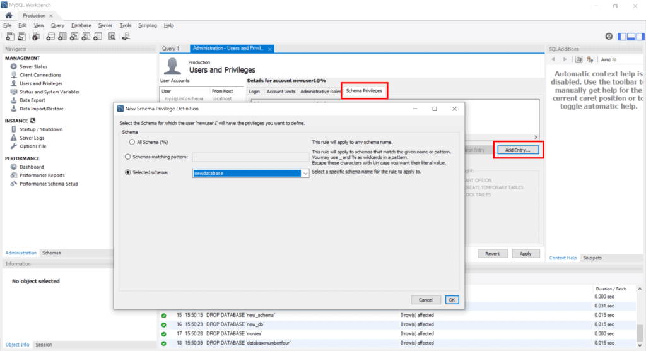Open Performance Reports
The height and width of the screenshot is (351, 646).
point(42,175)
